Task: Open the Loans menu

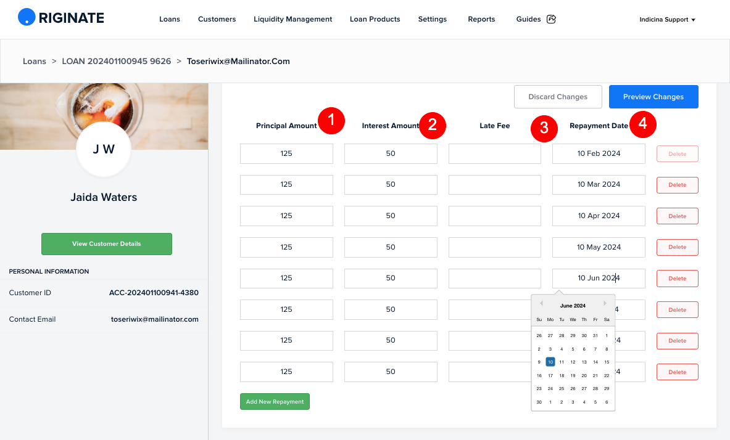Action: 170,19
